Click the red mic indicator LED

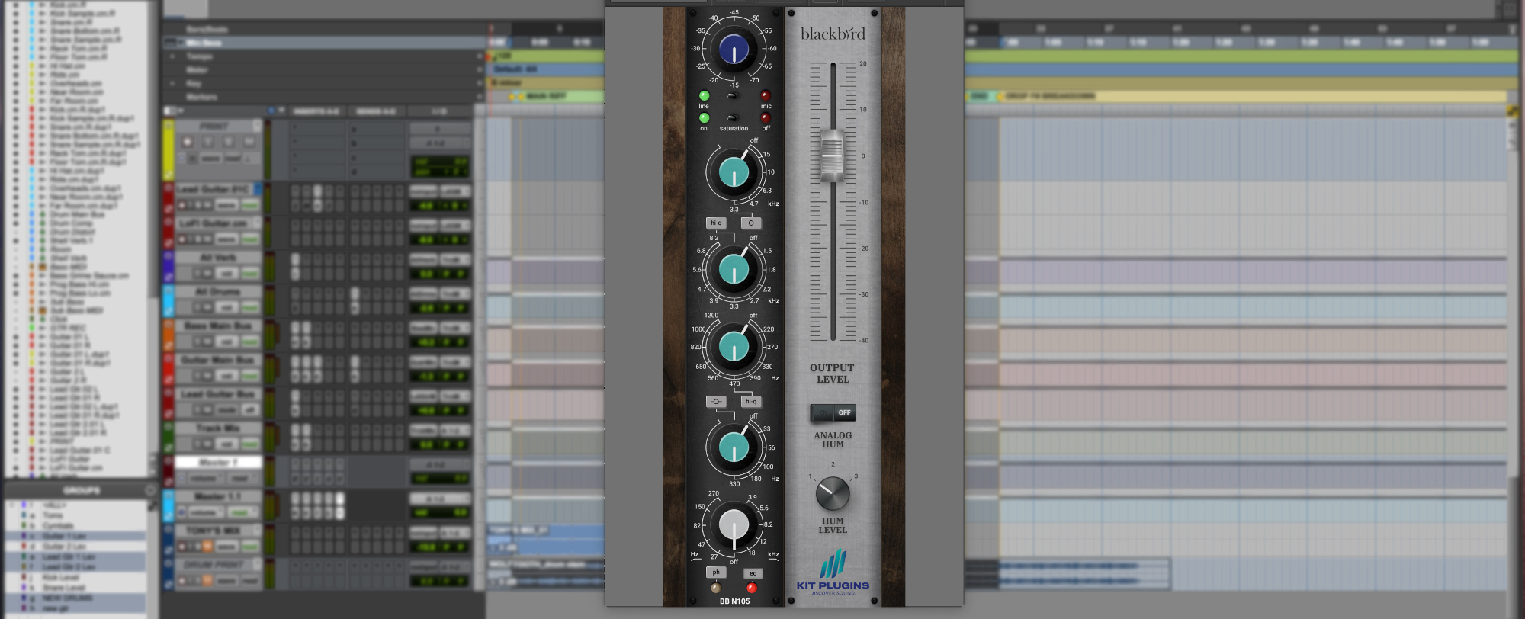pyautogui.click(x=766, y=96)
